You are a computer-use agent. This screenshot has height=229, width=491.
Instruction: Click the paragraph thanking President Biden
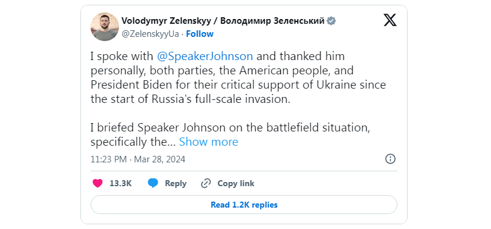point(238,78)
